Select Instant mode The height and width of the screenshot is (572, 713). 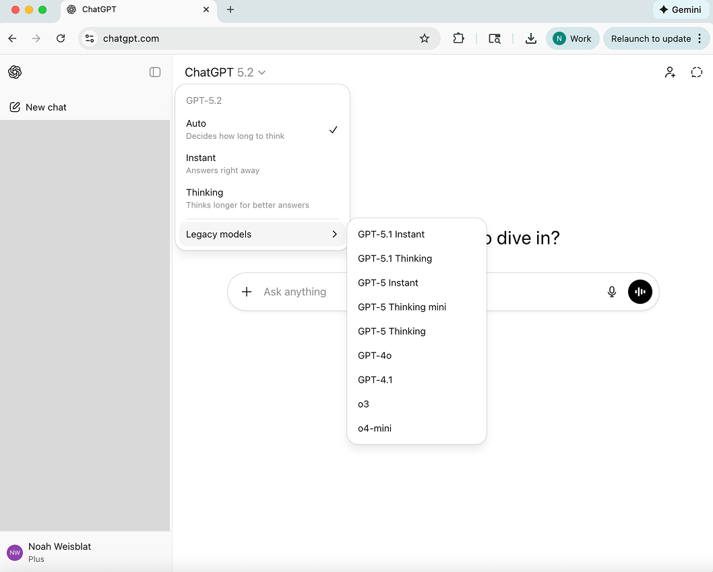pyautogui.click(x=262, y=164)
